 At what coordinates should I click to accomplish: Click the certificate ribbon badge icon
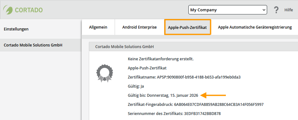(x=105, y=74)
